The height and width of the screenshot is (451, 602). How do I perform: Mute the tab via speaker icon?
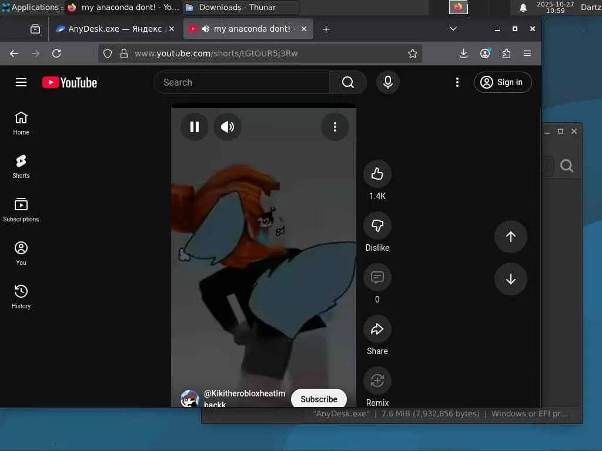coord(206,29)
